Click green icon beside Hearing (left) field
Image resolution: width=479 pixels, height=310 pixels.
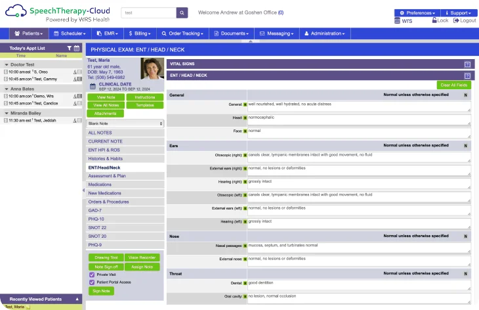pyautogui.click(x=245, y=221)
